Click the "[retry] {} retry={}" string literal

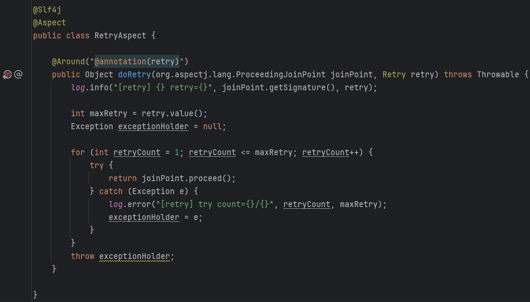(162, 87)
